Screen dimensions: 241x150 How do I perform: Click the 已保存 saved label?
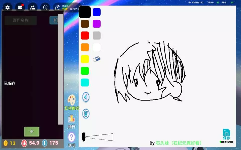tap(10, 83)
